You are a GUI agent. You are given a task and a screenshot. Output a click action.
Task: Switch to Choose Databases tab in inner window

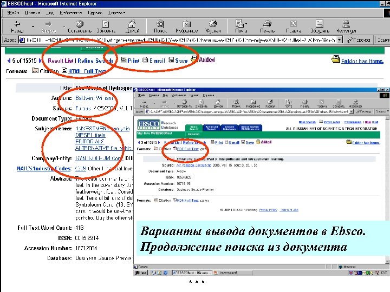(x=229, y=128)
